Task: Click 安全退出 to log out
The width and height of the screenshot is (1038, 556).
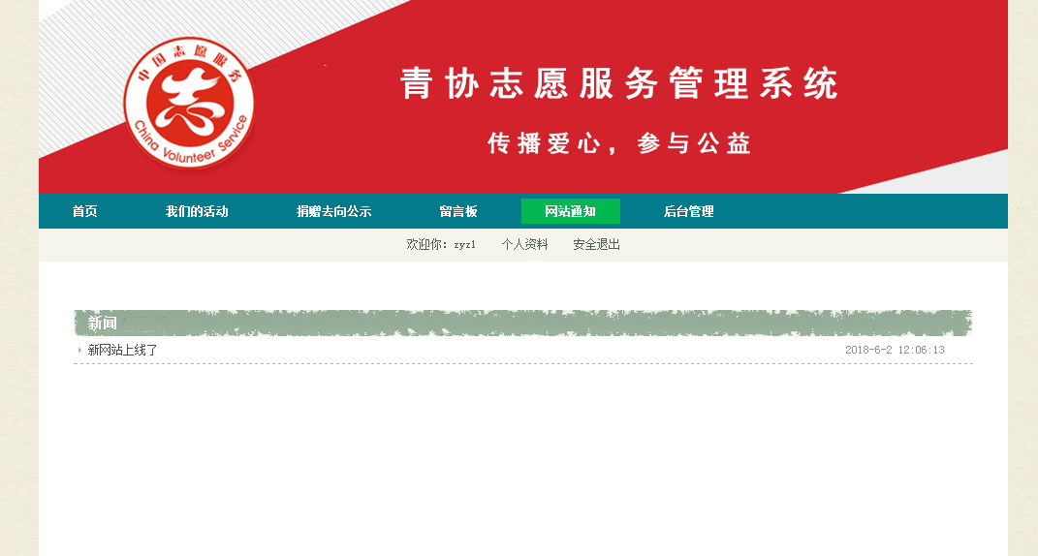Action: tap(596, 244)
